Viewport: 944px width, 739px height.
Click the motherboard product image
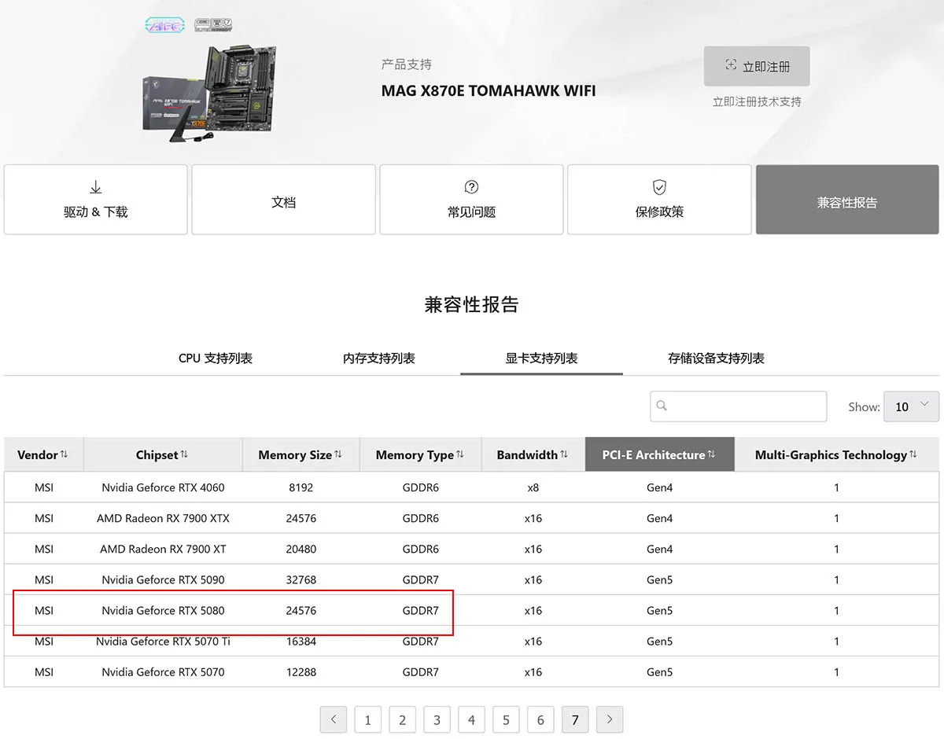tap(211, 92)
